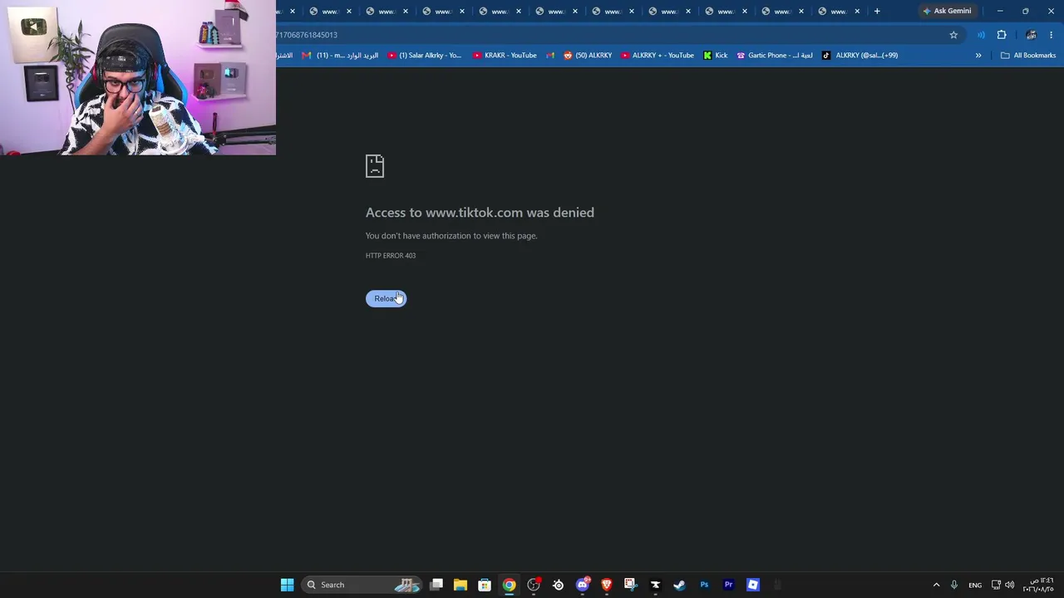This screenshot has width=1064, height=598.
Task: Open Steam from the taskbar
Action: tap(679, 585)
